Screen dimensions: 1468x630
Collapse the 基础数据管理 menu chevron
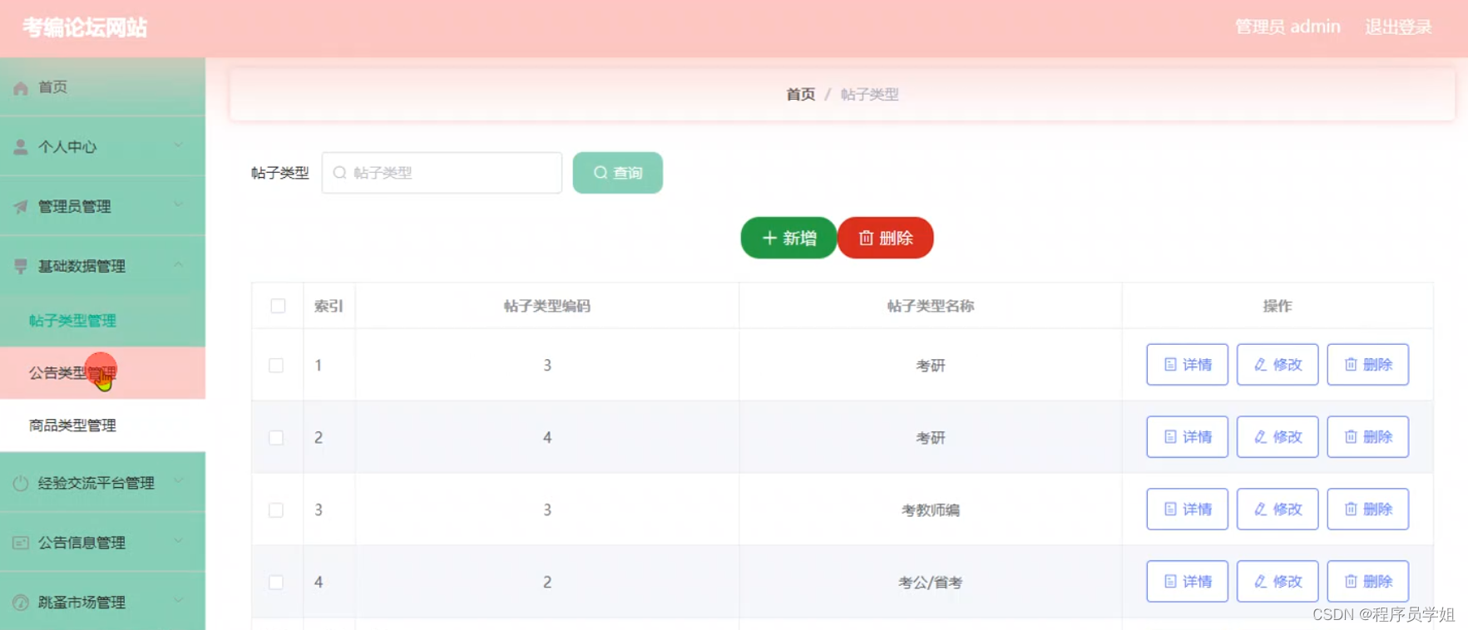pyautogui.click(x=178, y=265)
